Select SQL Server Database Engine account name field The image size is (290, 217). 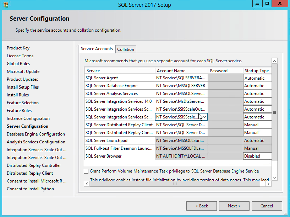point(181,86)
